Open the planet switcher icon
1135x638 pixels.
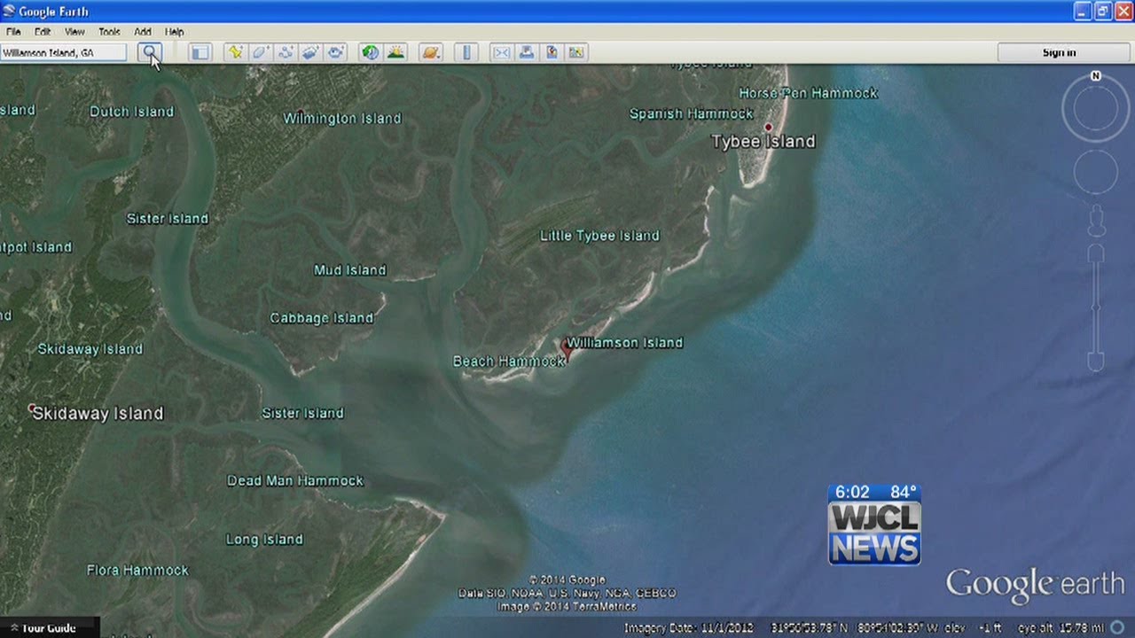point(431,52)
